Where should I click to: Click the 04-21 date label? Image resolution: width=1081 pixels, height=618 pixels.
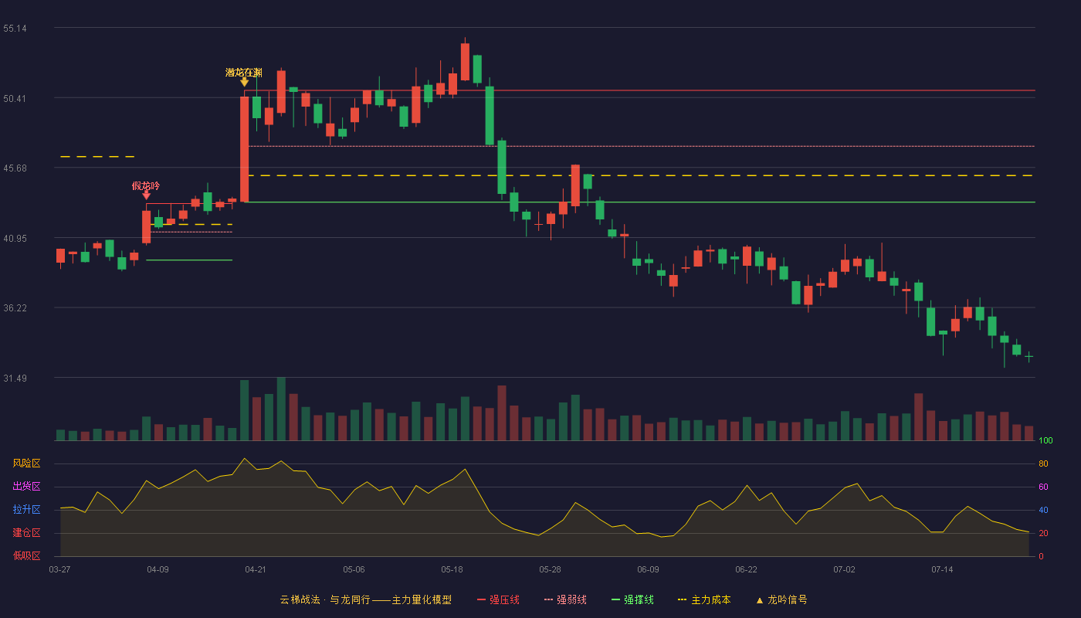pyautogui.click(x=256, y=569)
